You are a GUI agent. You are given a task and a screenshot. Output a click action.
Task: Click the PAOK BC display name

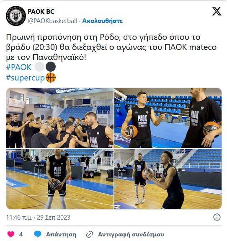41,12
